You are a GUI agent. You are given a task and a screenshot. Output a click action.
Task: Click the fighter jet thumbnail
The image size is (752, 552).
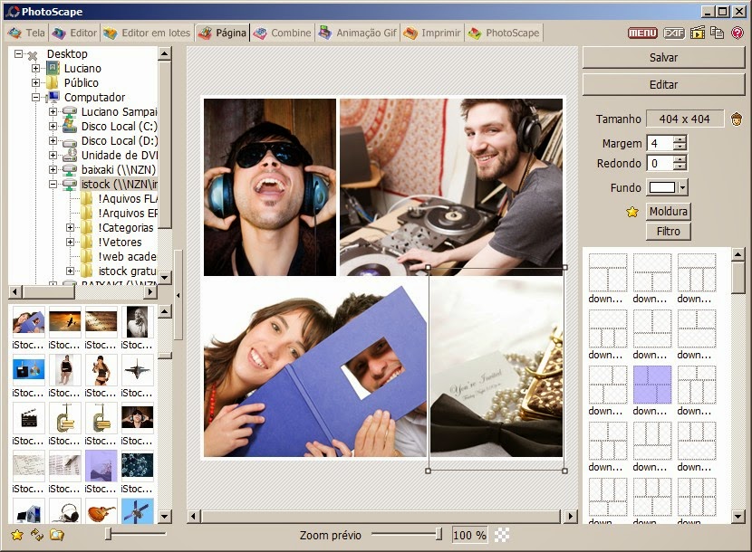tap(137, 370)
